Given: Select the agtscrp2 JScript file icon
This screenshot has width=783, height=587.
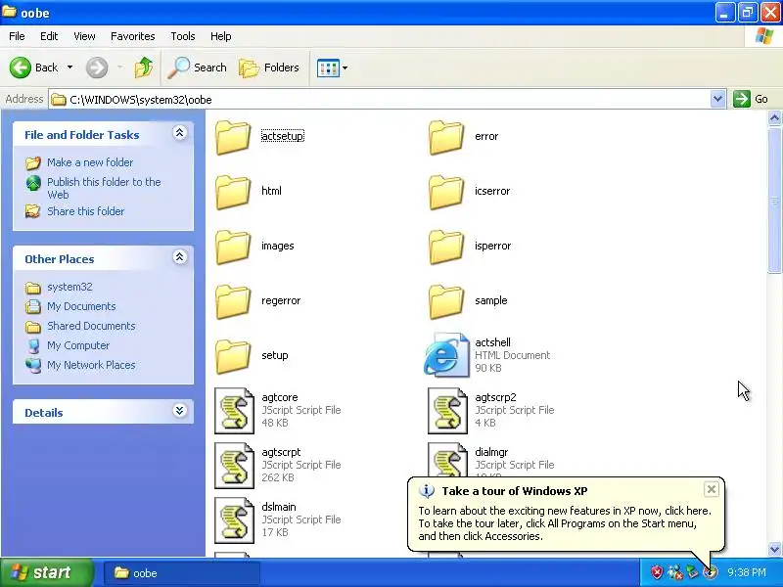Looking at the screenshot, I should pos(447,410).
